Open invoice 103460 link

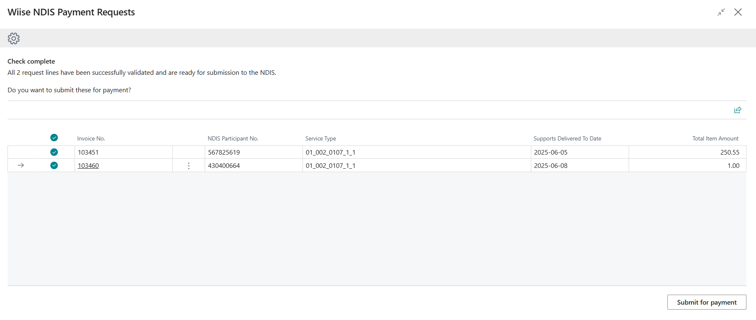tap(88, 165)
